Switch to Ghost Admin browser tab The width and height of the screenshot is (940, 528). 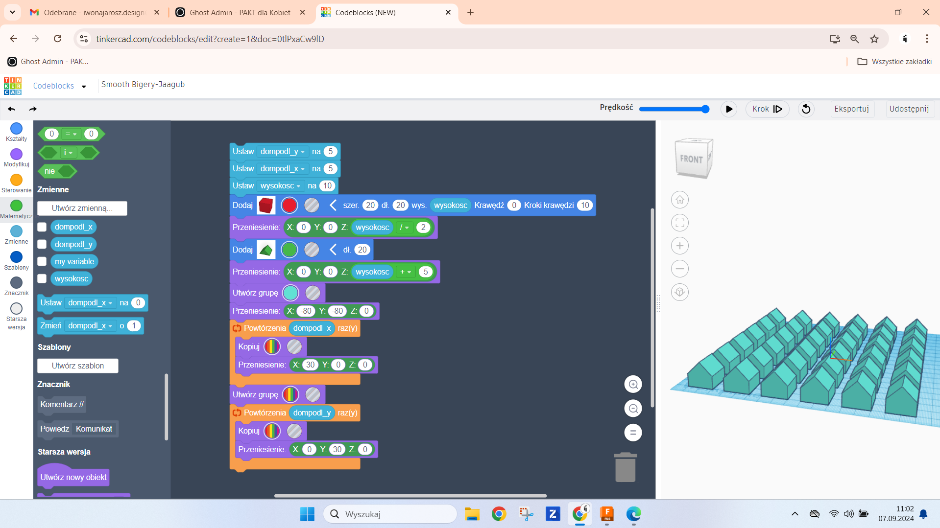240,12
